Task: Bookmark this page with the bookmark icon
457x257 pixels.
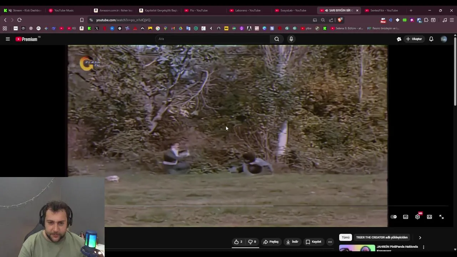Action: pyautogui.click(x=82, y=20)
